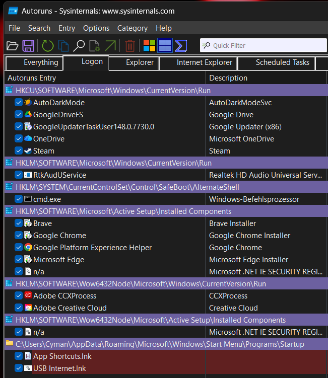Viewport: 328px width, 378px height.
Task: Toggle the blue Windows logo filter icon
Action: click(165, 45)
